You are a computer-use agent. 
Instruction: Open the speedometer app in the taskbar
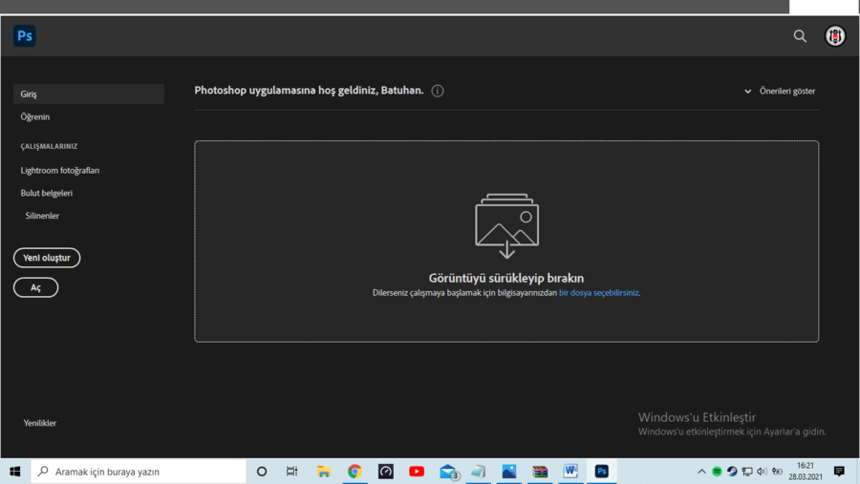[386, 472]
